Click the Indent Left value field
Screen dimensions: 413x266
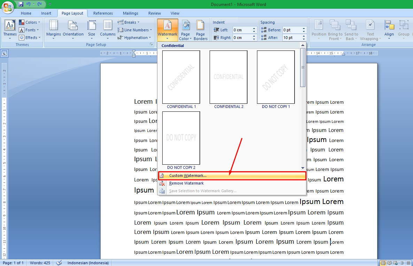(242, 30)
